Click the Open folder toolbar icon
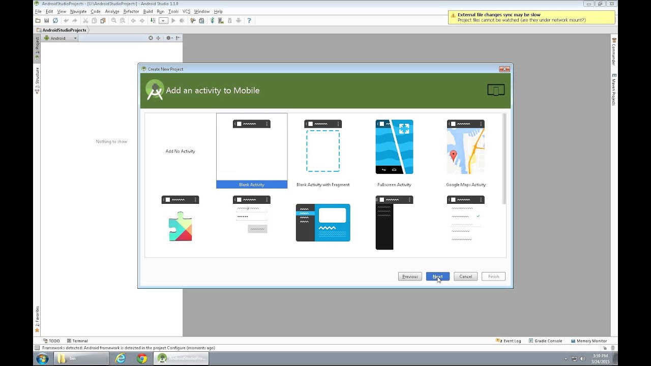651x366 pixels. pyautogui.click(x=38, y=20)
